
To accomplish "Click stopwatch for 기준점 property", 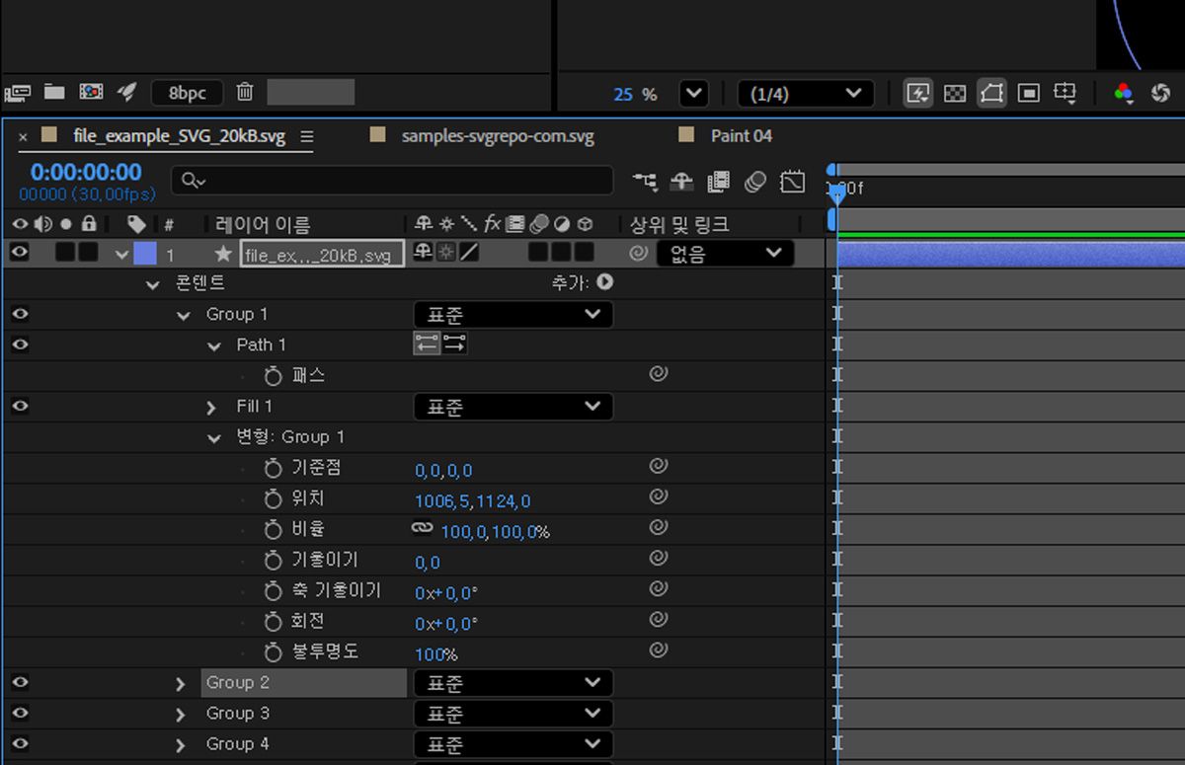I will tap(274, 469).
